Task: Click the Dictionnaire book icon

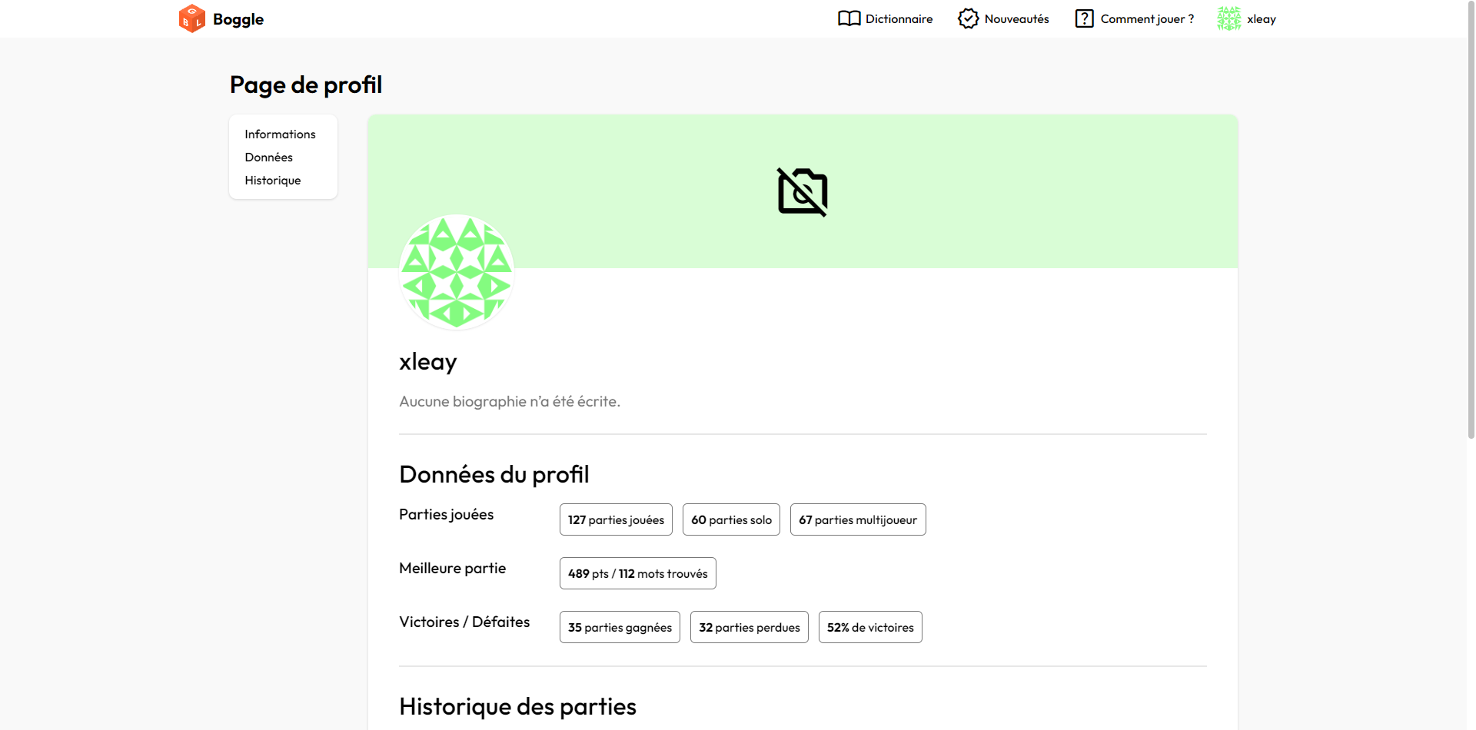Action: [x=849, y=18]
